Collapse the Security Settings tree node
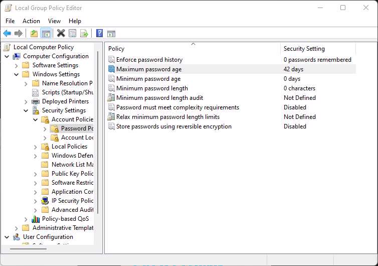 (x=26, y=110)
